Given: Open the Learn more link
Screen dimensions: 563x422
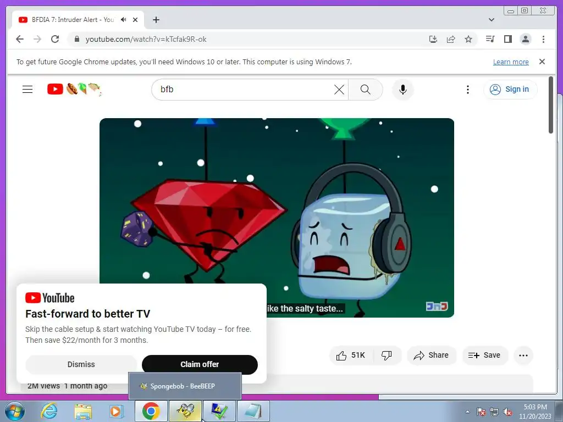Looking at the screenshot, I should click(511, 62).
